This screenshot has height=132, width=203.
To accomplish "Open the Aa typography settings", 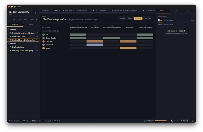I will click(172, 121).
